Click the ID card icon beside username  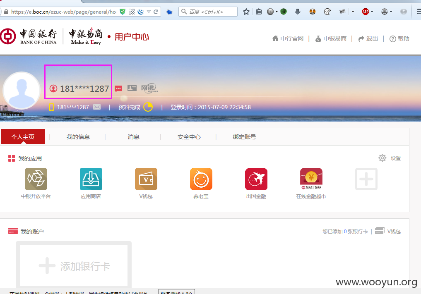132,88
